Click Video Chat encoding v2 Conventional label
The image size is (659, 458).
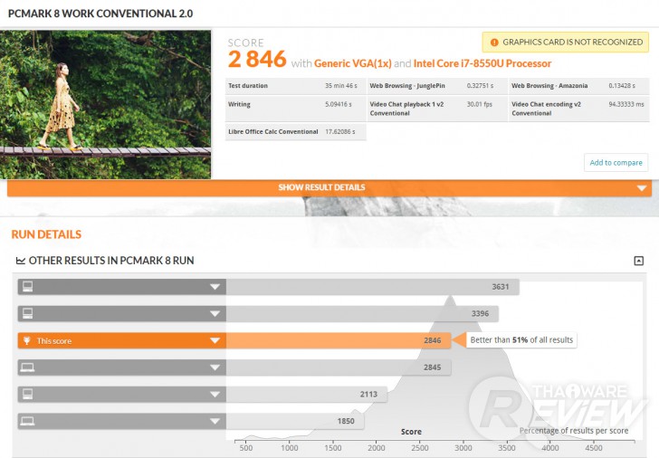click(546, 109)
